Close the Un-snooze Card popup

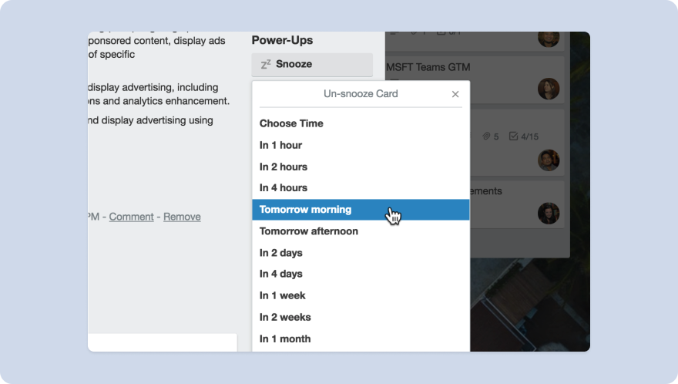455,94
